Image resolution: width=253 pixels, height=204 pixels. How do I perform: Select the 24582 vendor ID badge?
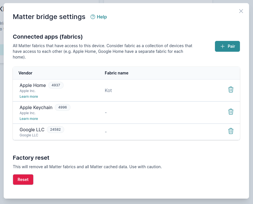55,130
